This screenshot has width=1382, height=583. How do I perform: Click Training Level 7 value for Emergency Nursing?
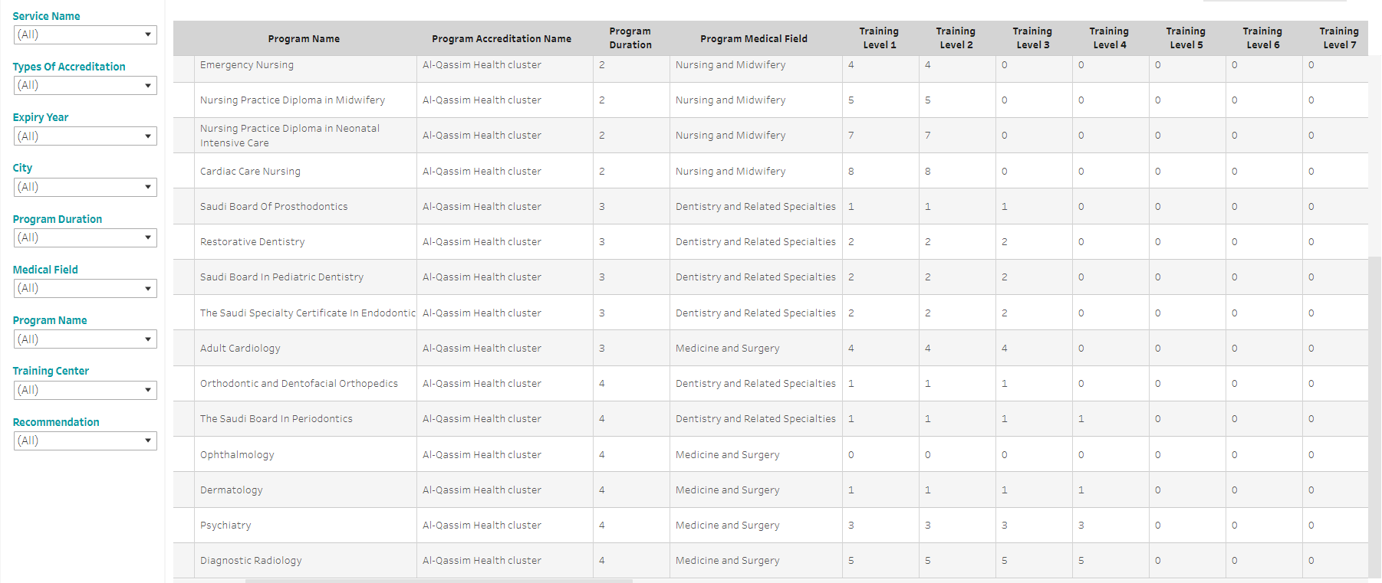click(x=1311, y=65)
